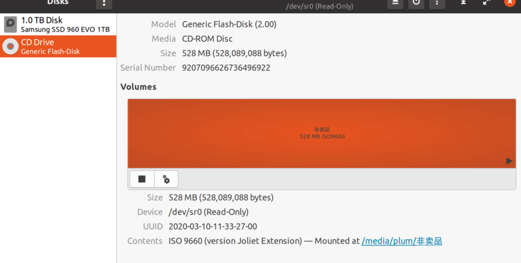Click the serial number value 9207096626736496922
This screenshot has width=521, height=263.
pos(226,68)
